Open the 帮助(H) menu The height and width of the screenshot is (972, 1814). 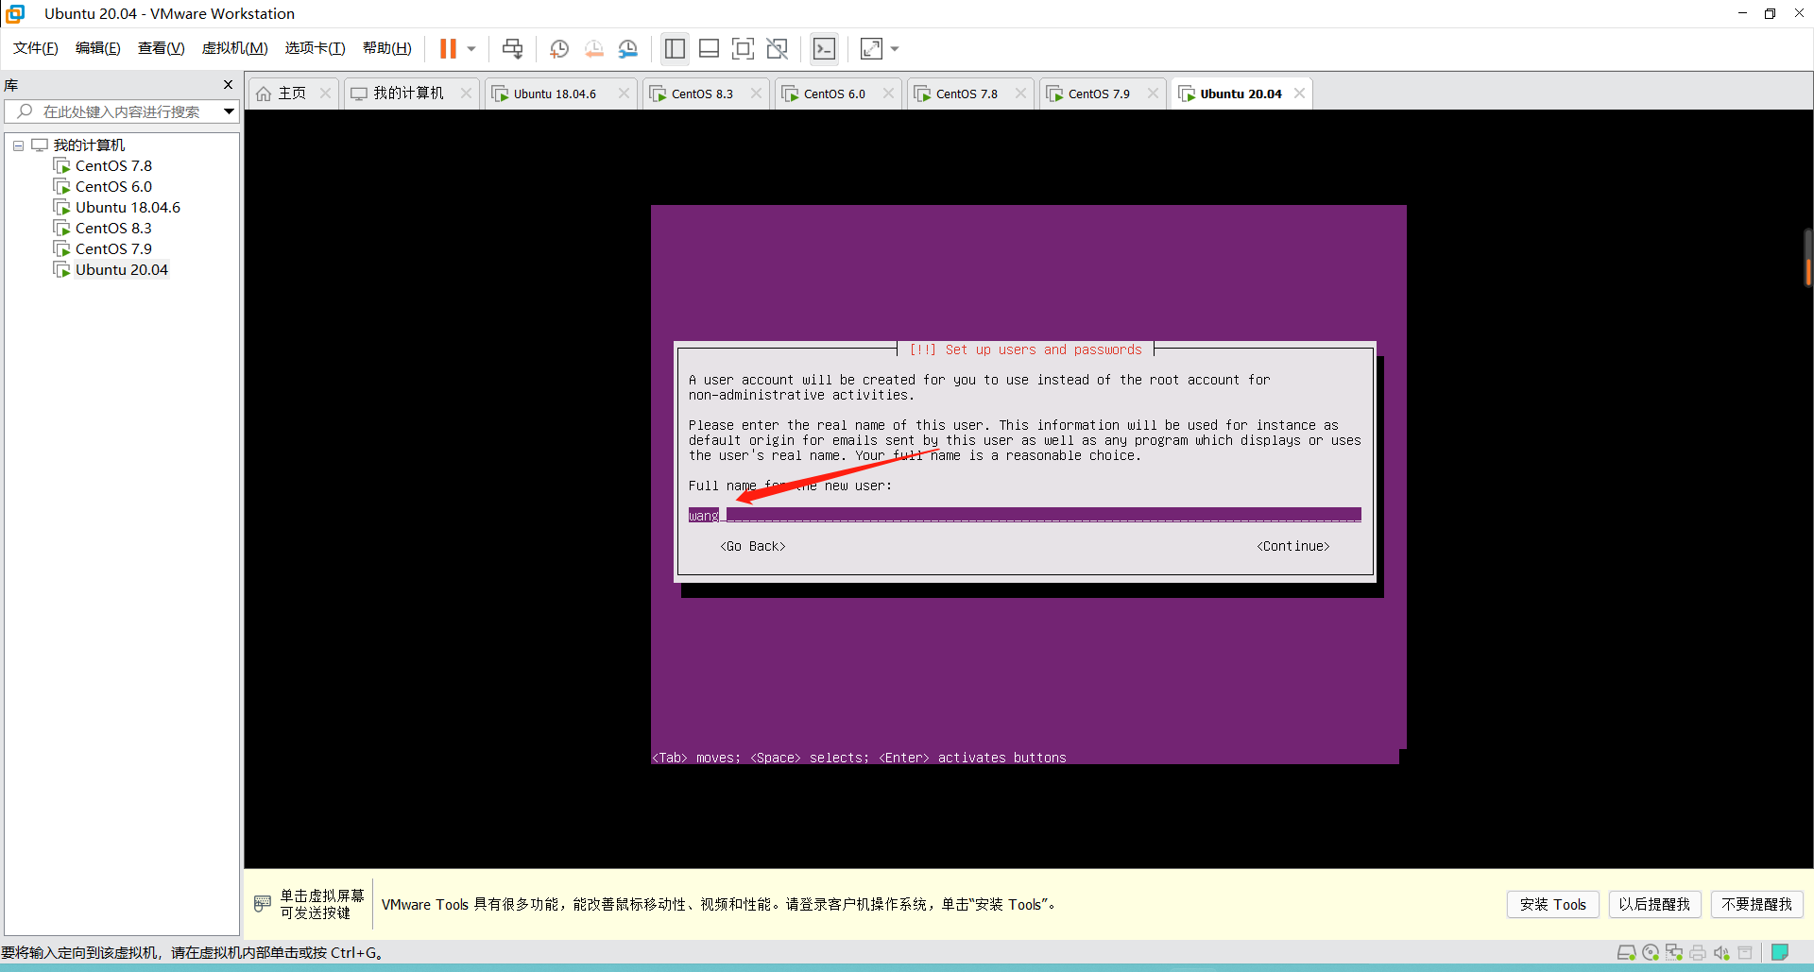pyautogui.click(x=387, y=48)
